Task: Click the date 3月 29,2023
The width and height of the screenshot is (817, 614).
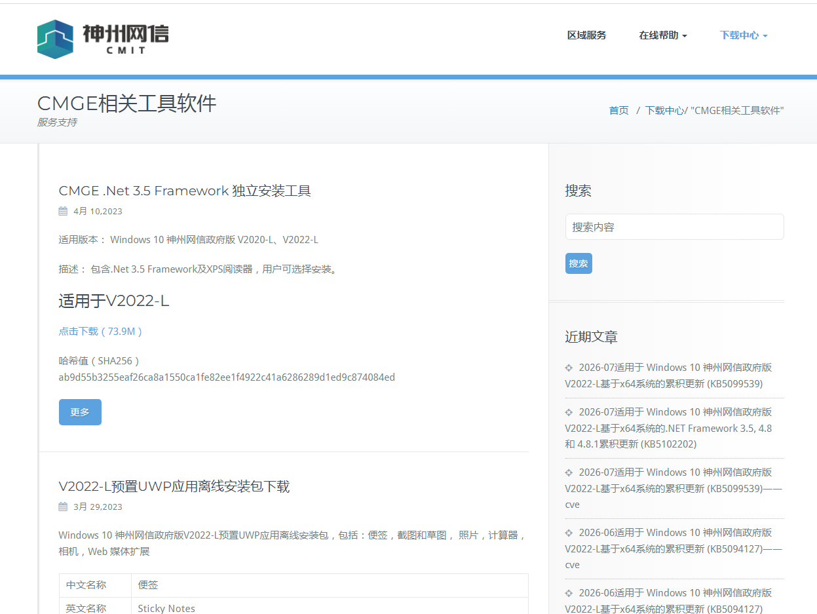Action: (98, 507)
